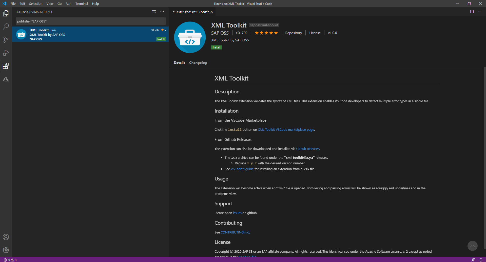Select the Extensions icon in the activity bar
This screenshot has height=262, width=486.
click(x=6, y=66)
